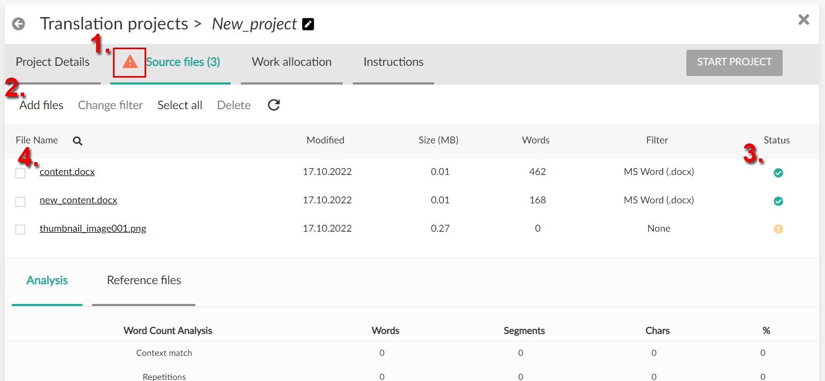Click the file size 0.27
The height and width of the screenshot is (381, 825).
tap(440, 228)
